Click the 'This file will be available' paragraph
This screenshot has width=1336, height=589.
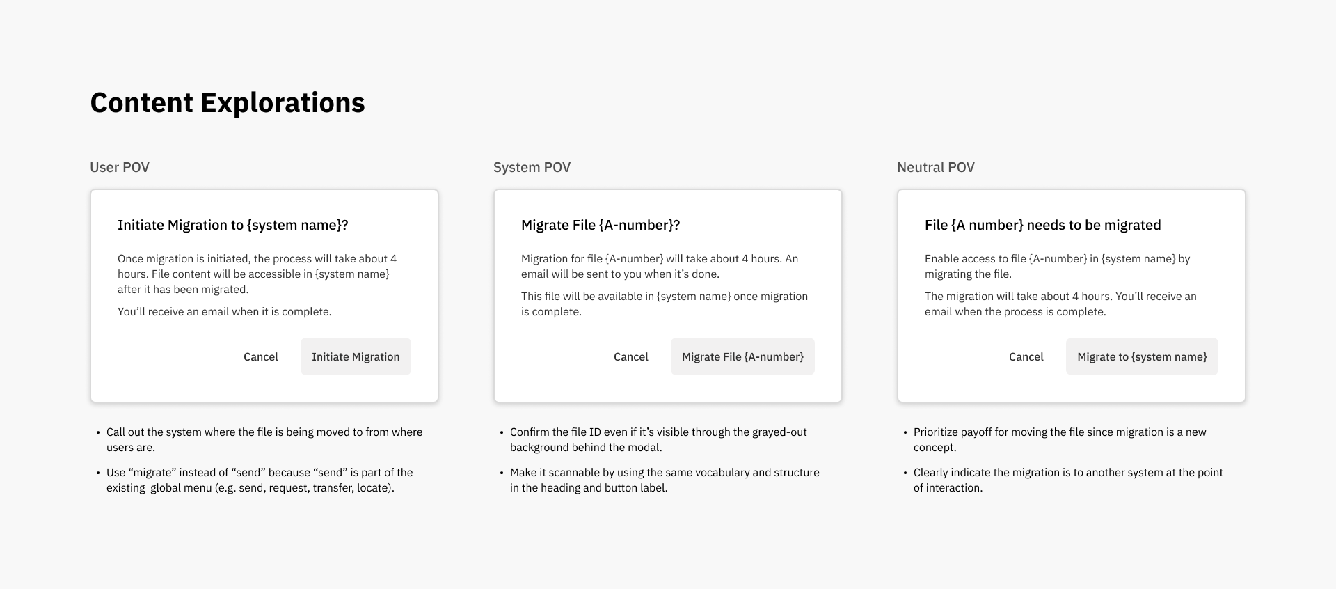coord(664,304)
